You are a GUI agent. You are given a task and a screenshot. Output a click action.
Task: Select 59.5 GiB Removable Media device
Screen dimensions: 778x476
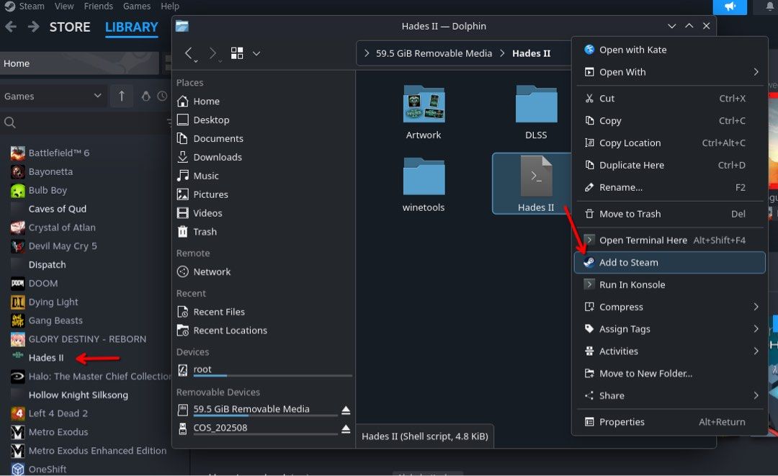(x=257, y=409)
